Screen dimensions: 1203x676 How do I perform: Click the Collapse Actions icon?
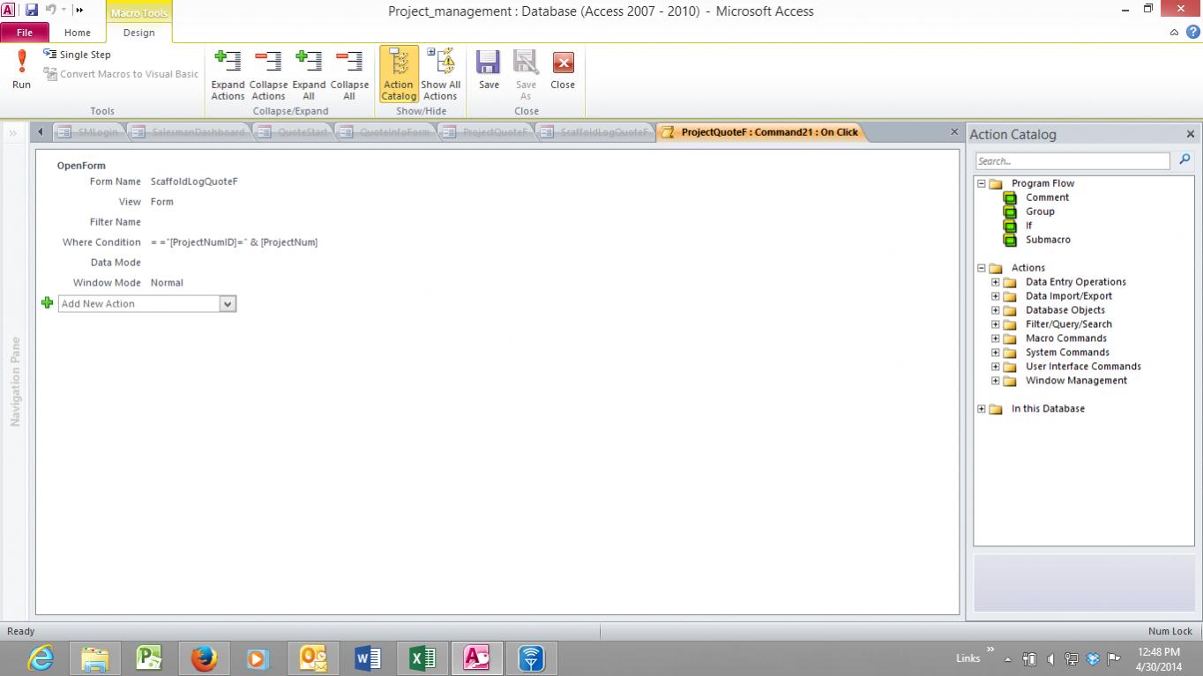268,75
